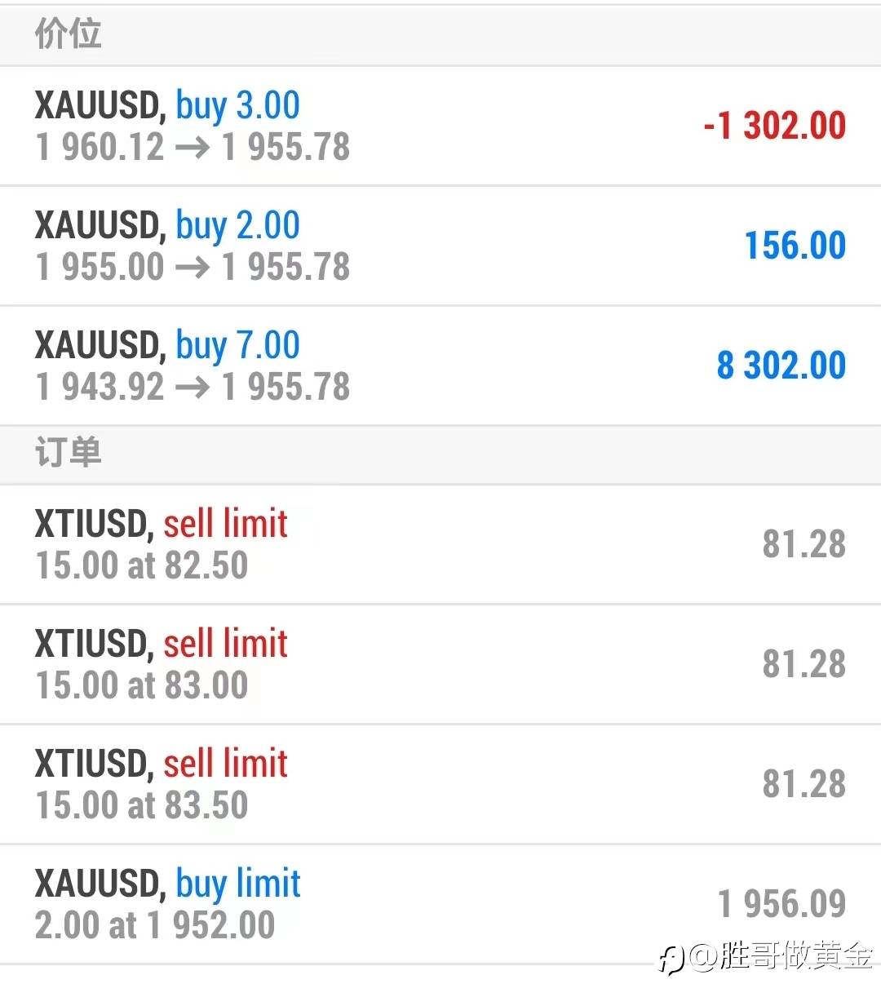Tap the 8 302.00 profit value

pyautogui.click(x=781, y=366)
